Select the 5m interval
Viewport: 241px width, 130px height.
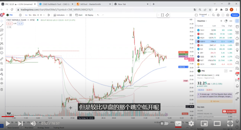tap(30, 15)
